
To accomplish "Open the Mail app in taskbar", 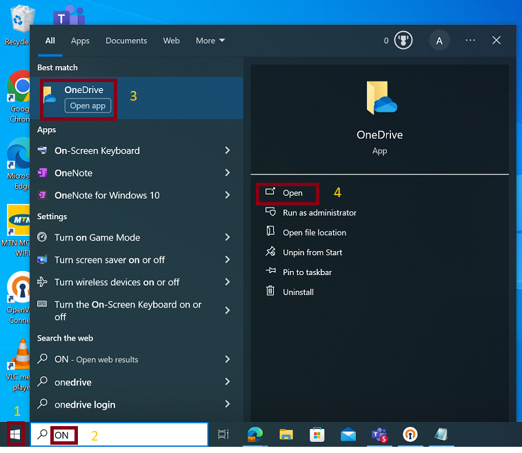I will 348,434.
